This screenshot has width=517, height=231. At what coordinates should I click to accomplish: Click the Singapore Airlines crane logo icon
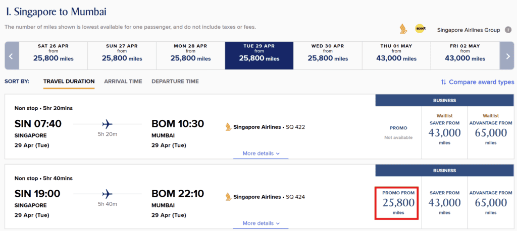403,29
